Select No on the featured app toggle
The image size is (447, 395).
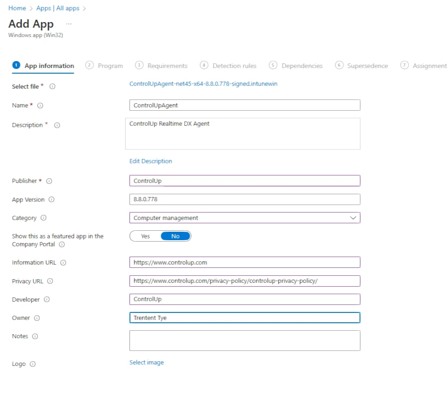click(x=175, y=236)
